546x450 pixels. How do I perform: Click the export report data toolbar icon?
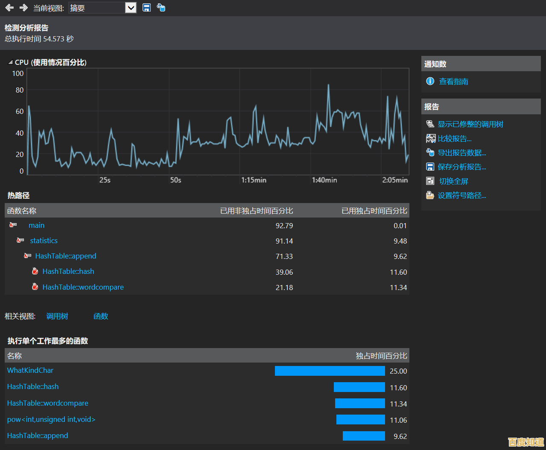coord(161,8)
